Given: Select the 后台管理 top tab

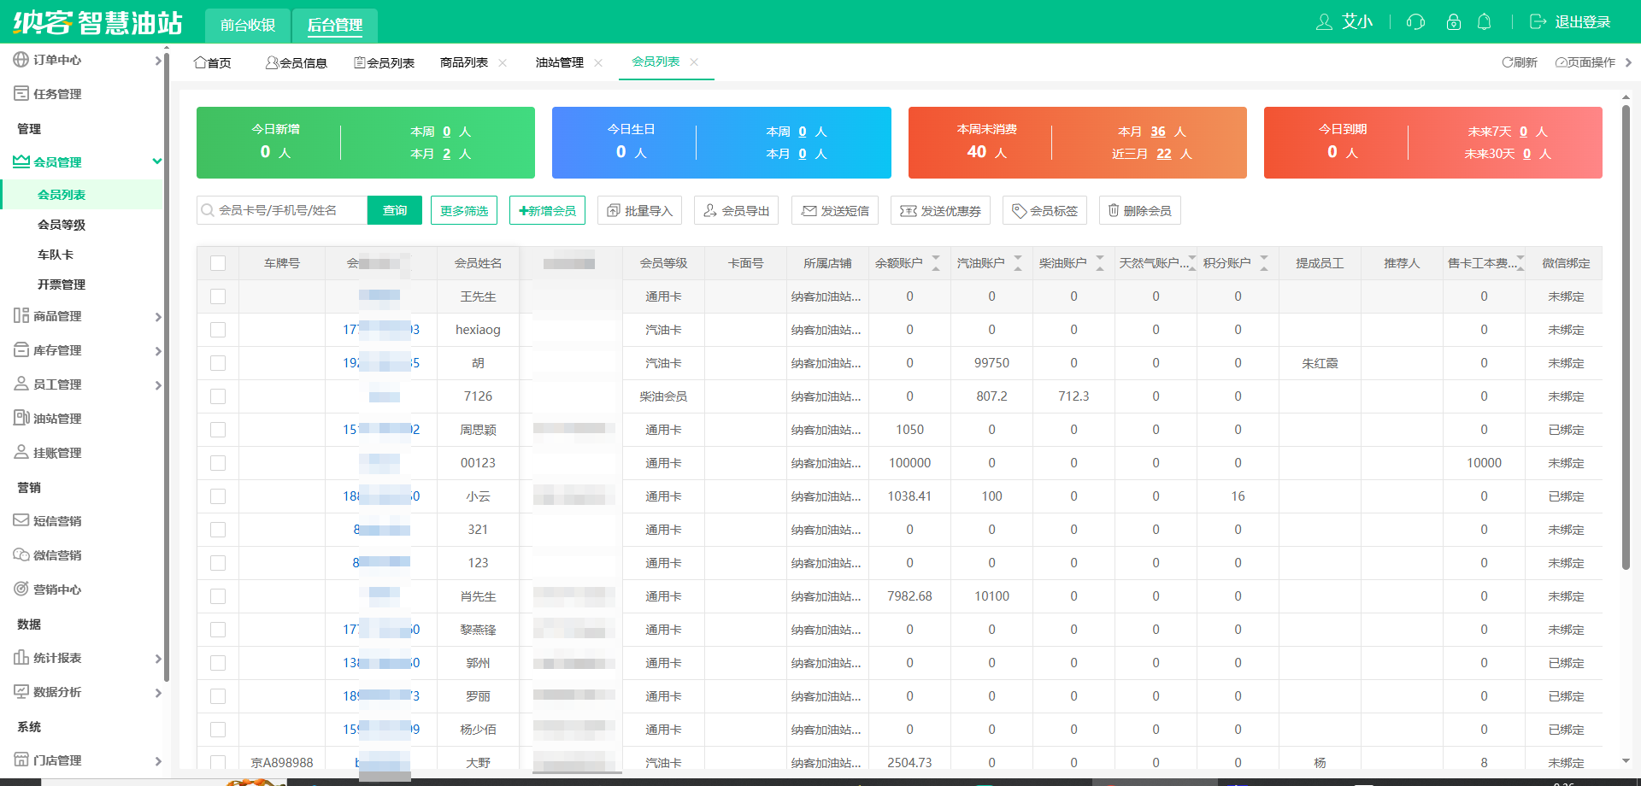Looking at the screenshot, I should pos(335,25).
